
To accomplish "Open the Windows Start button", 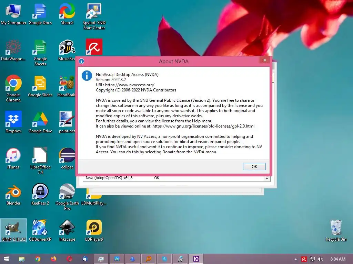I will [6, 259].
